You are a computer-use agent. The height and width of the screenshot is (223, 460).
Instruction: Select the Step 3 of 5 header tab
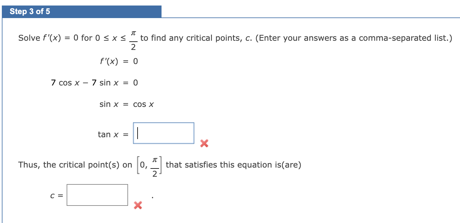30,11
